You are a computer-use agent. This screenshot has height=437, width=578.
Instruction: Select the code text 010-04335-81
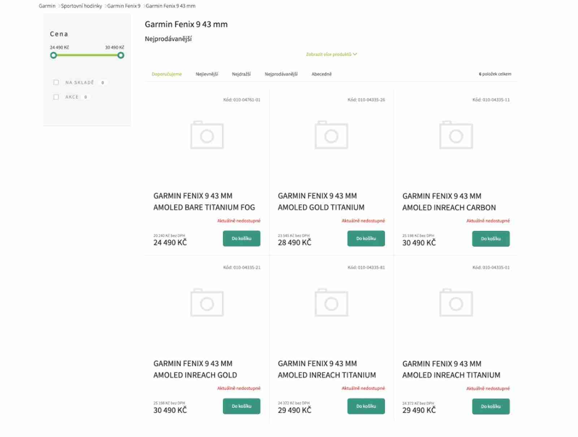(371, 268)
